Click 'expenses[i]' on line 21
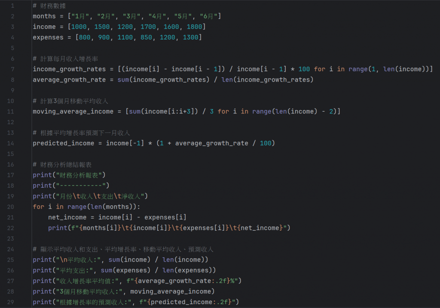Image resolution: width=440 pixels, height=308 pixels. pos(165,217)
